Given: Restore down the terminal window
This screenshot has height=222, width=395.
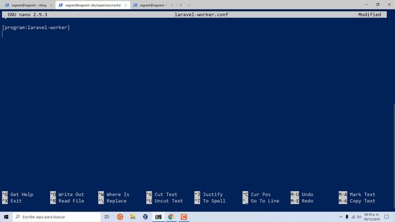Looking at the screenshot, I should click(378, 4).
